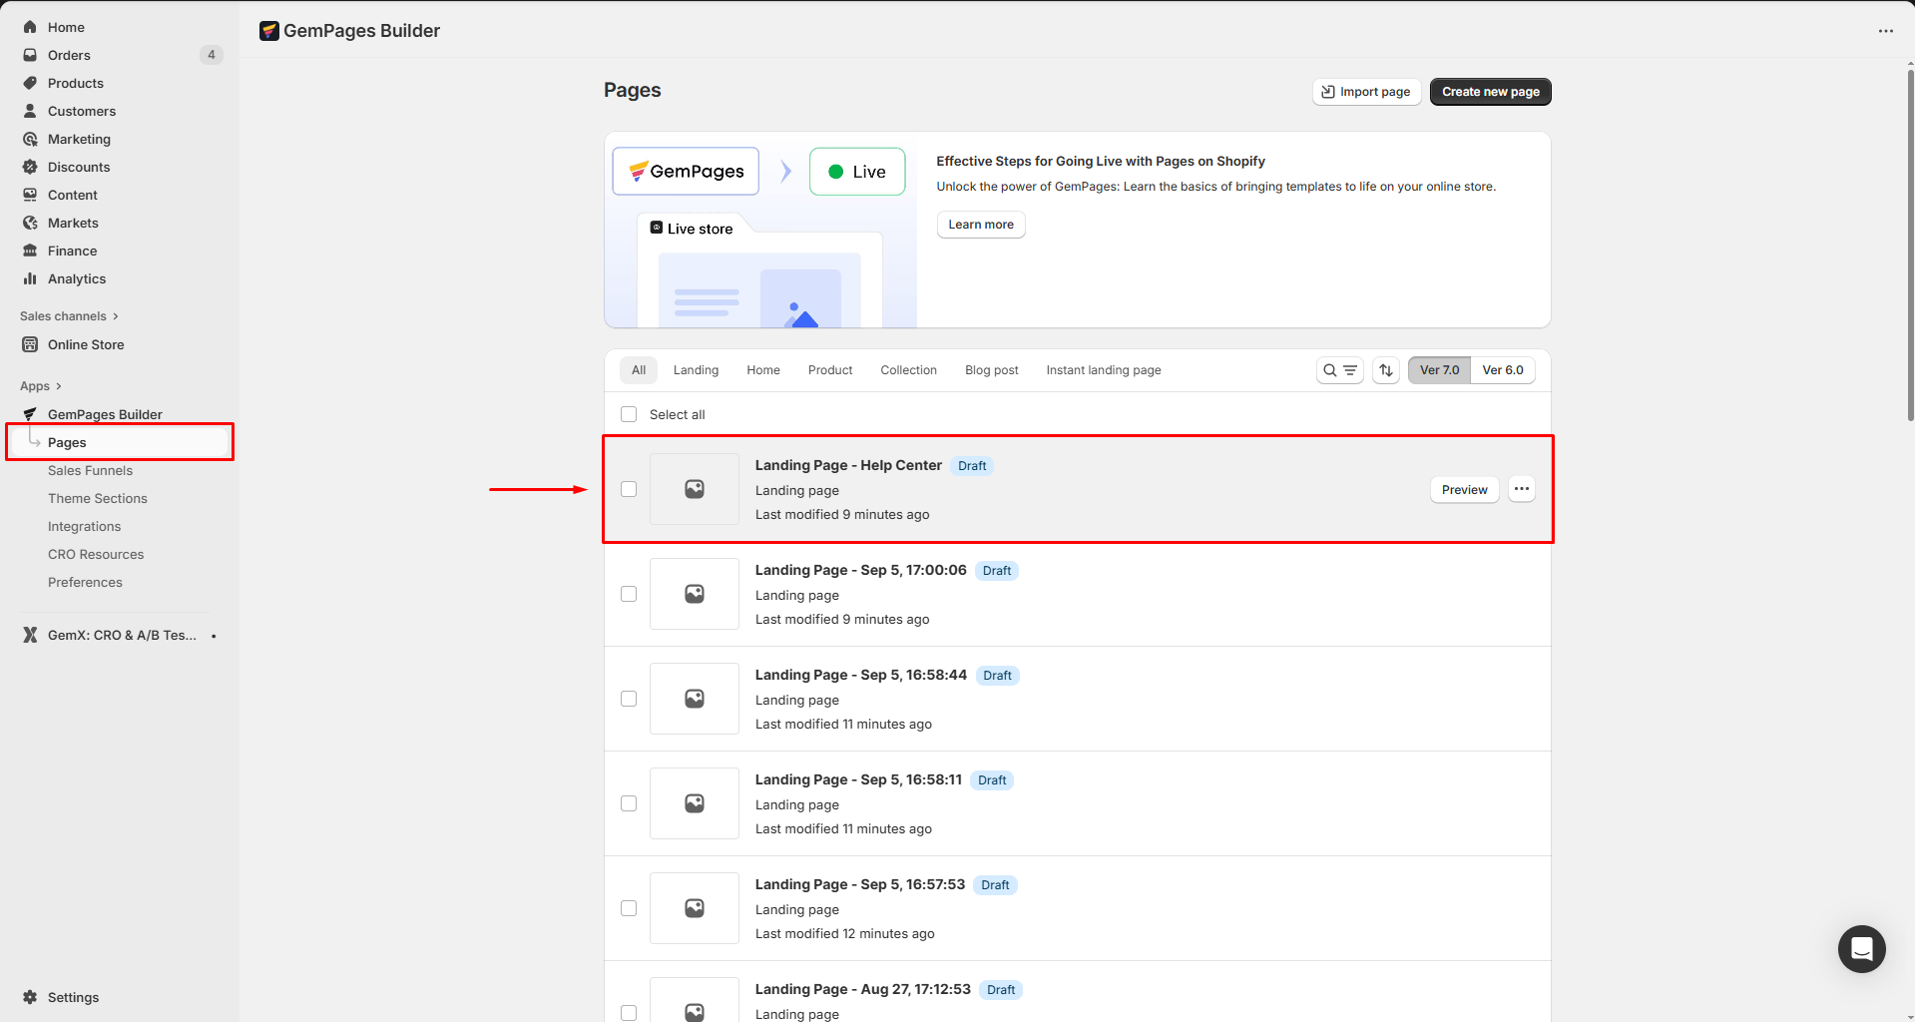Open GemX CRO & A/B Testing app
This screenshot has width=1915, height=1022.
coord(120,635)
